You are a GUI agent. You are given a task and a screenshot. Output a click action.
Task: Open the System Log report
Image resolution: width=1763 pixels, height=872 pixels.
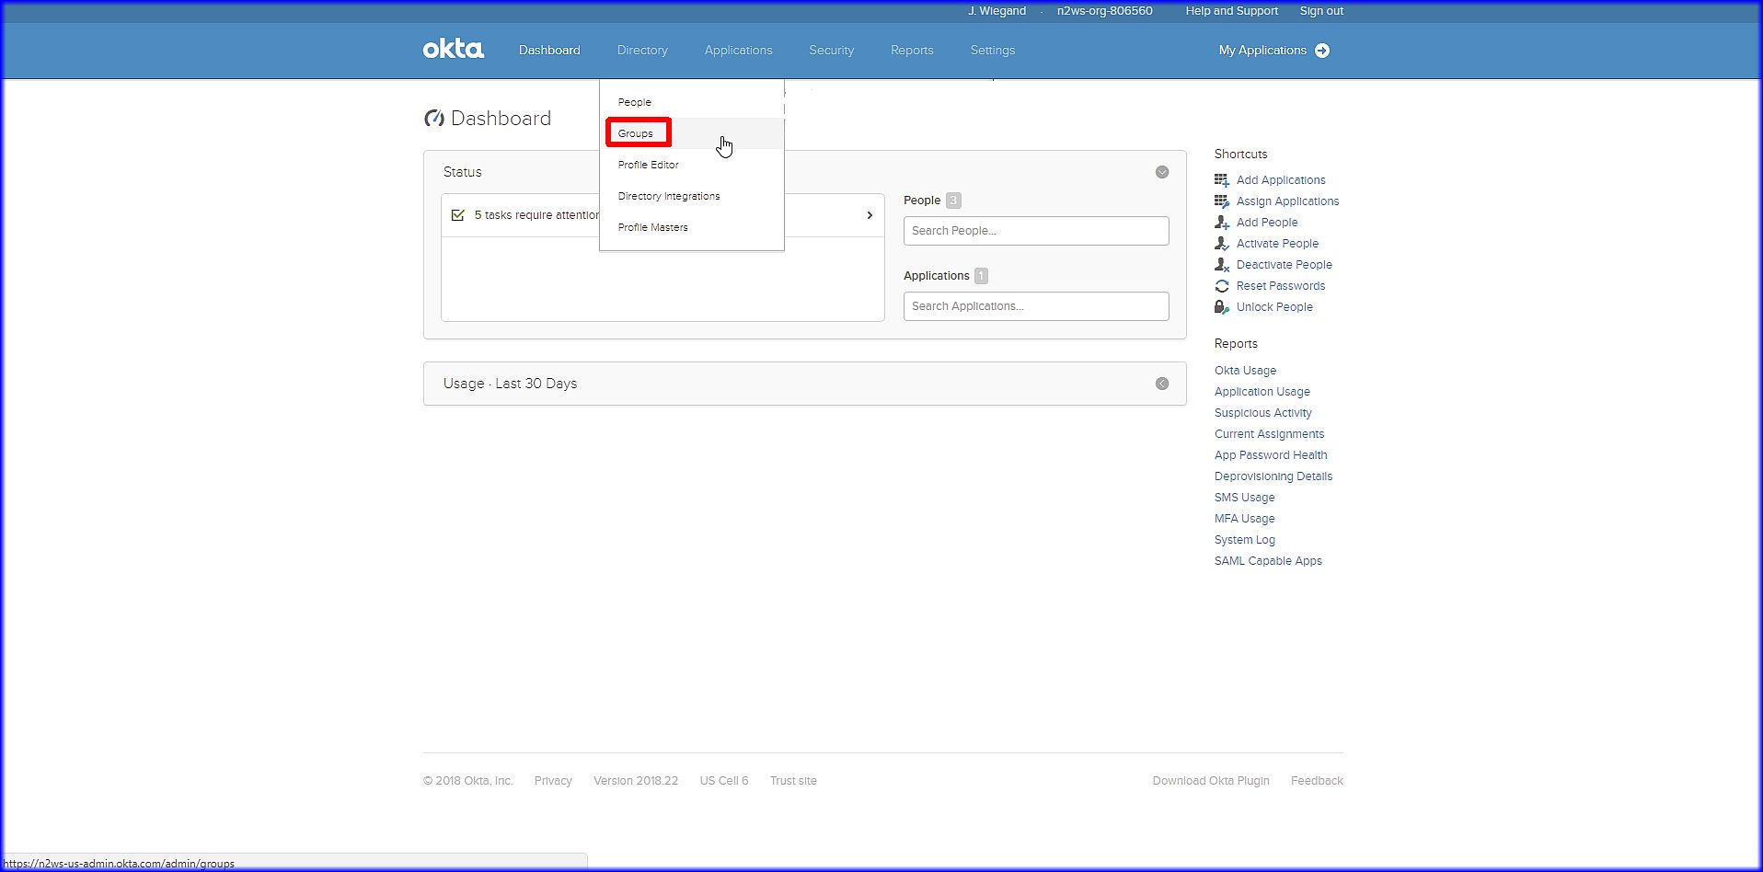(x=1245, y=540)
